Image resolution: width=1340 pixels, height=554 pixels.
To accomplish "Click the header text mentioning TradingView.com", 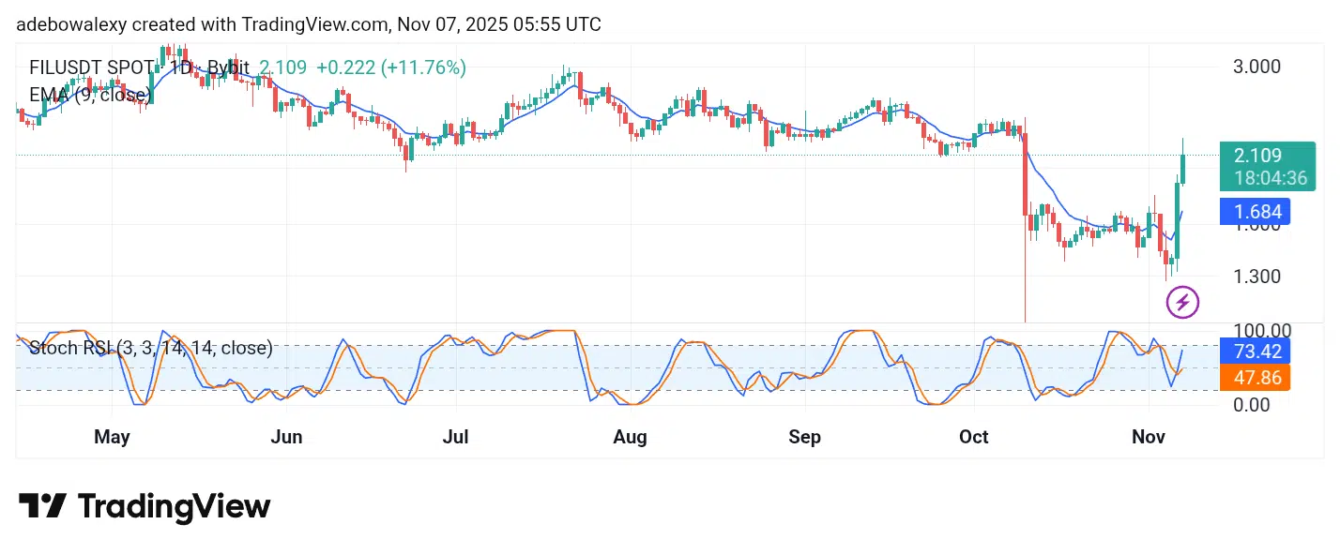I will tap(309, 24).
